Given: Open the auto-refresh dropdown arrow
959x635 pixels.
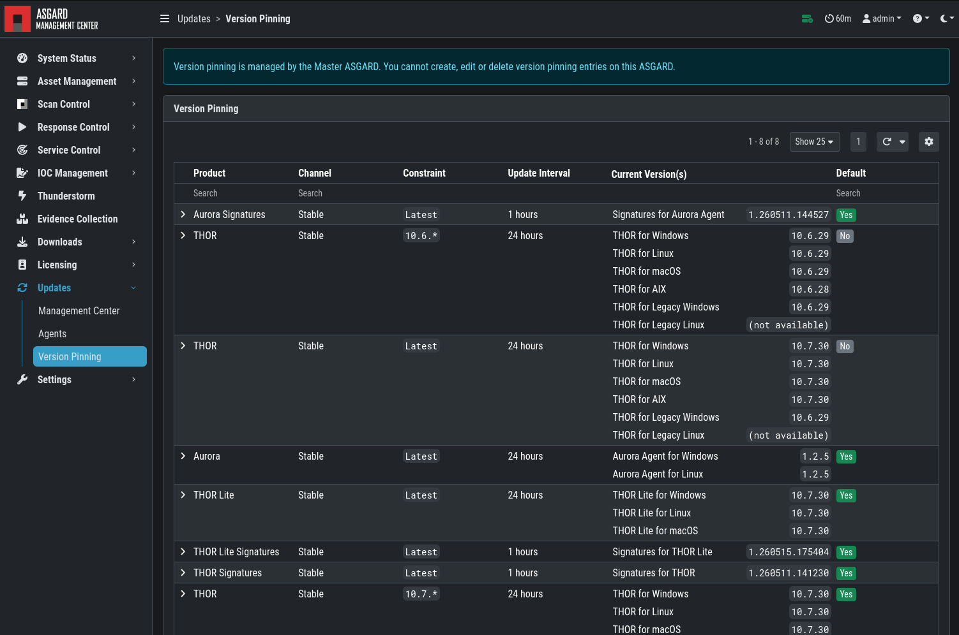Looking at the screenshot, I should point(902,142).
